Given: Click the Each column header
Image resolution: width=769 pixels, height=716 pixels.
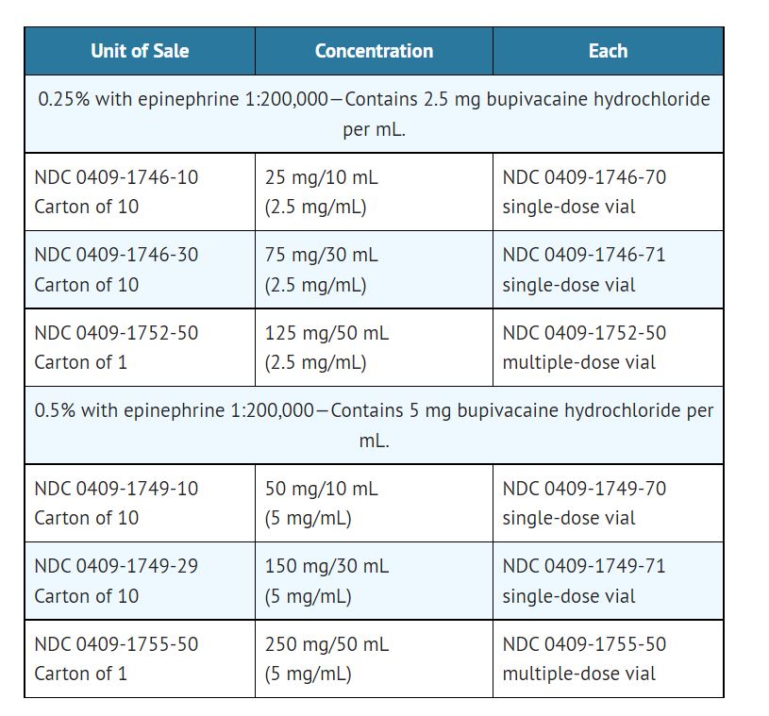Looking at the screenshot, I should tap(608, 51).
